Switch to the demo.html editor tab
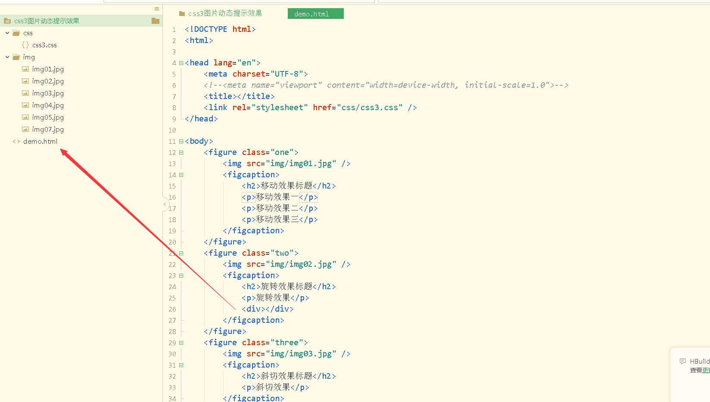The width and height of the screenshot is (710, 402). [316, 14]
